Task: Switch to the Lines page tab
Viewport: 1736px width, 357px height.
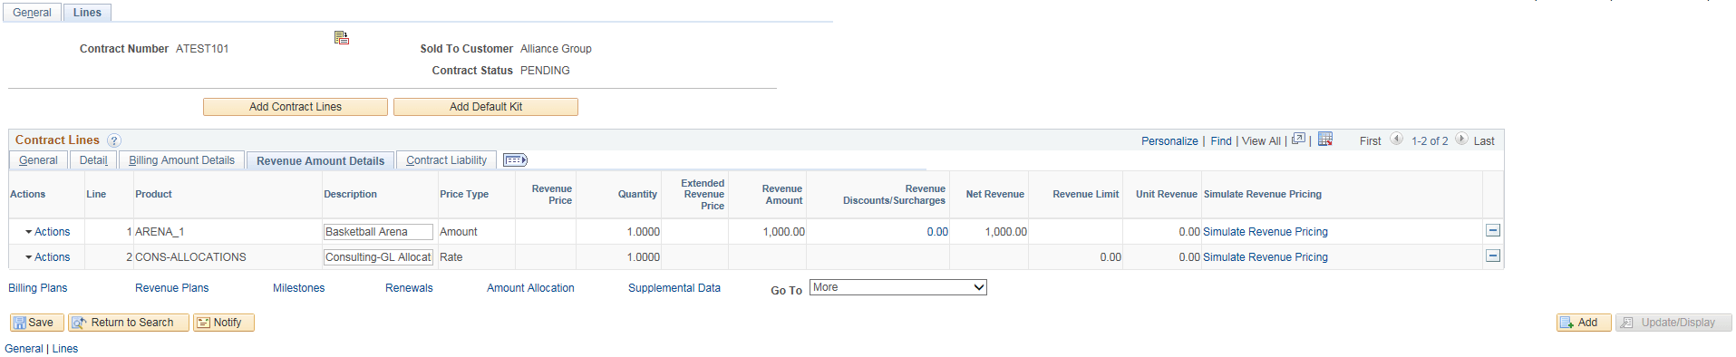Action: 87,13
